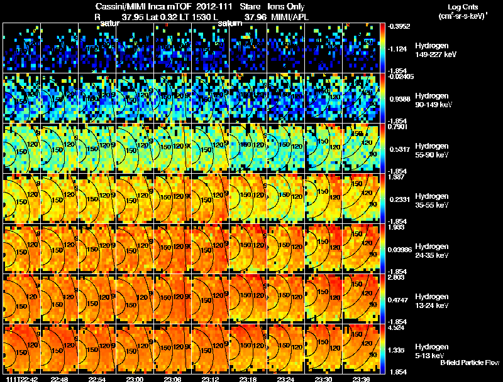This screenshot has height=382, width=503.
Task: Click the '23:24' time axis label
Action: click(x=285, y=379)
